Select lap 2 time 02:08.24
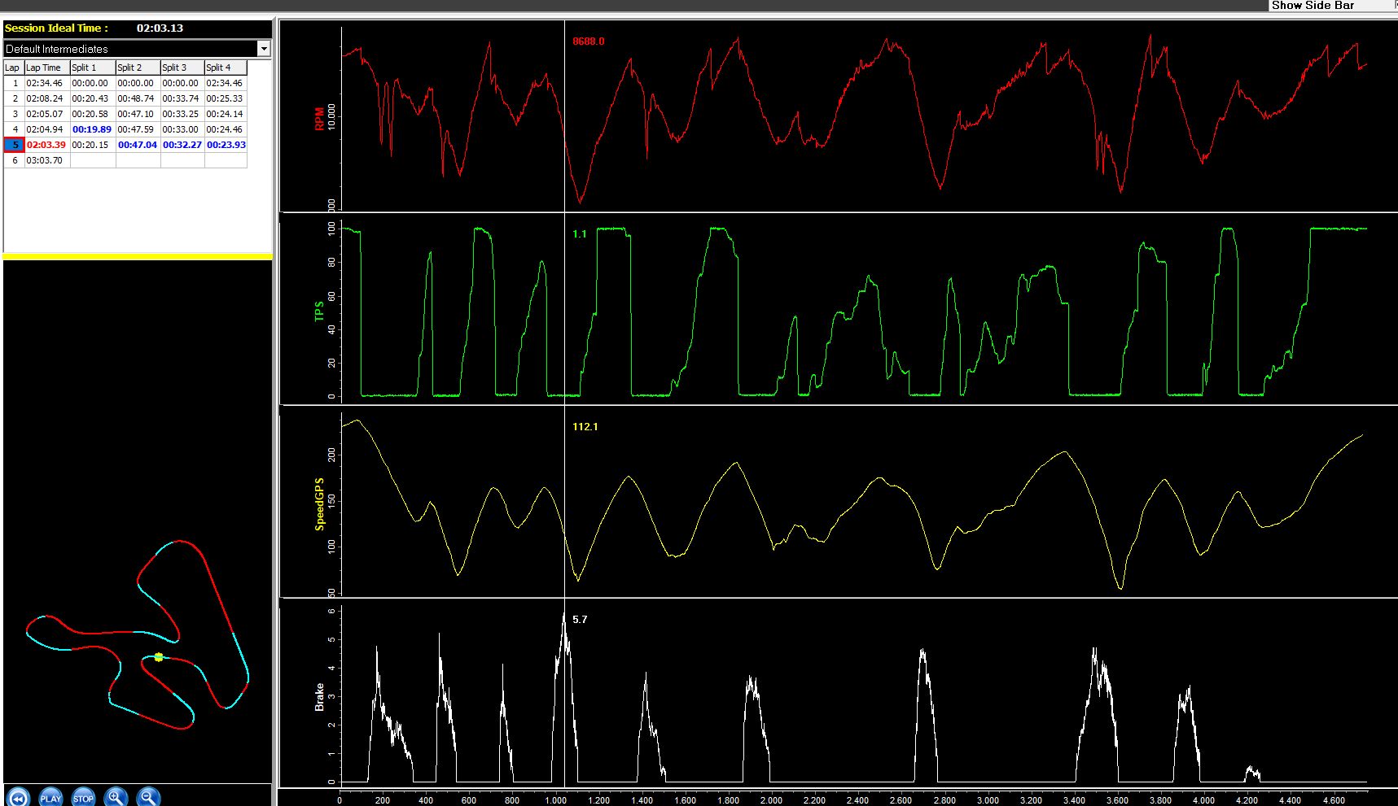 [46, 98]
